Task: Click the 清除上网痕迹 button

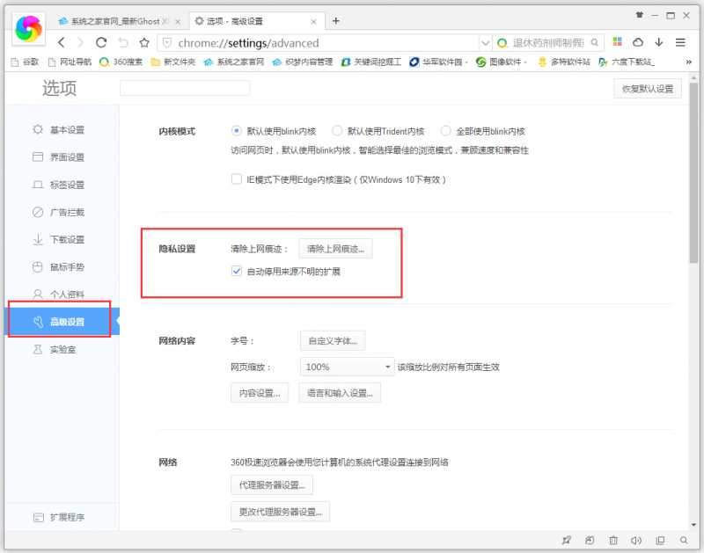Action: tap(335, 247)
